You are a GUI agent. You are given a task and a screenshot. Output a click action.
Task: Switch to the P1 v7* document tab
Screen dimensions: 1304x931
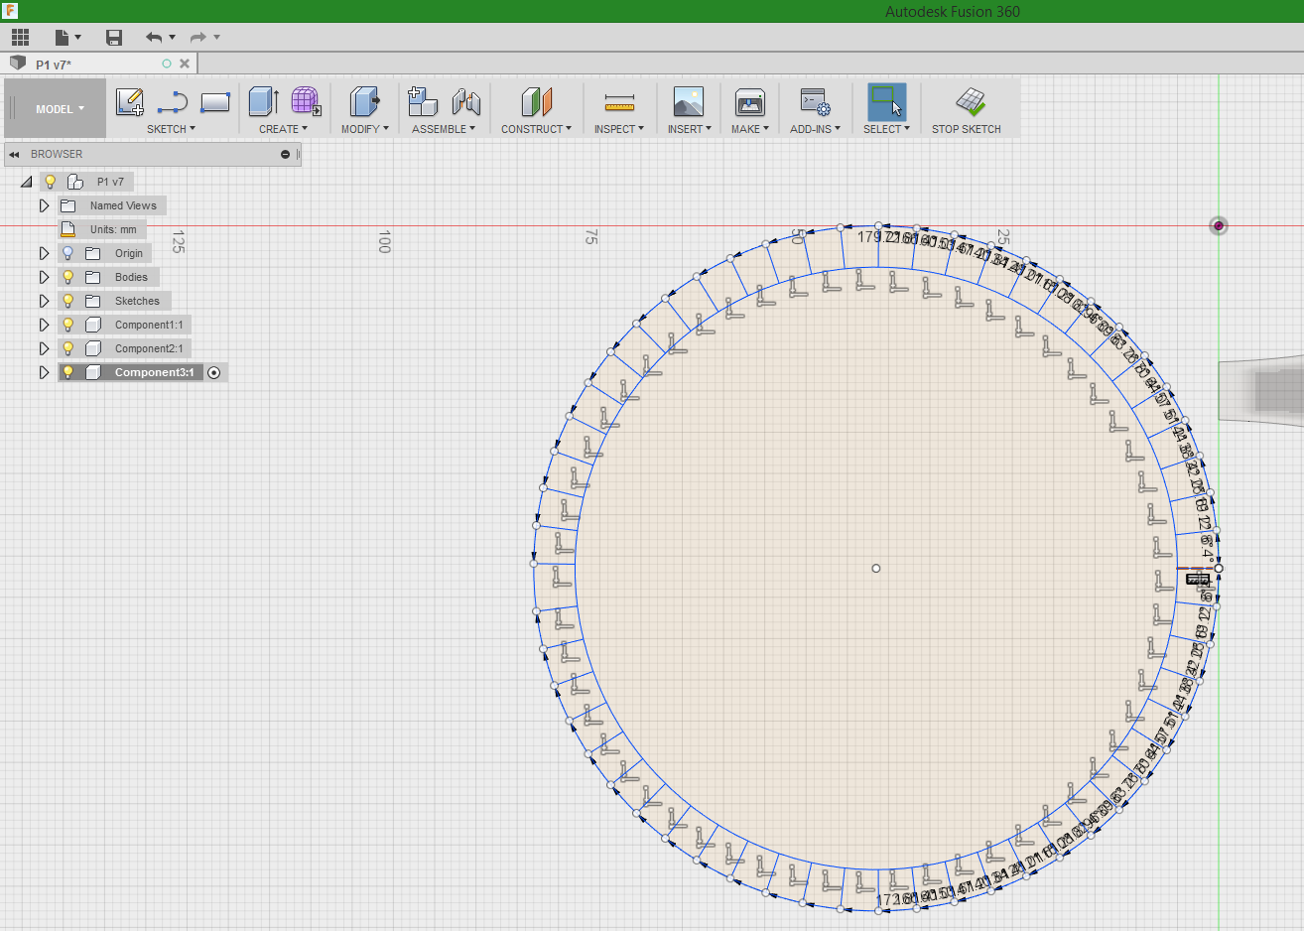pyautogui.click(x=54, y=65)
